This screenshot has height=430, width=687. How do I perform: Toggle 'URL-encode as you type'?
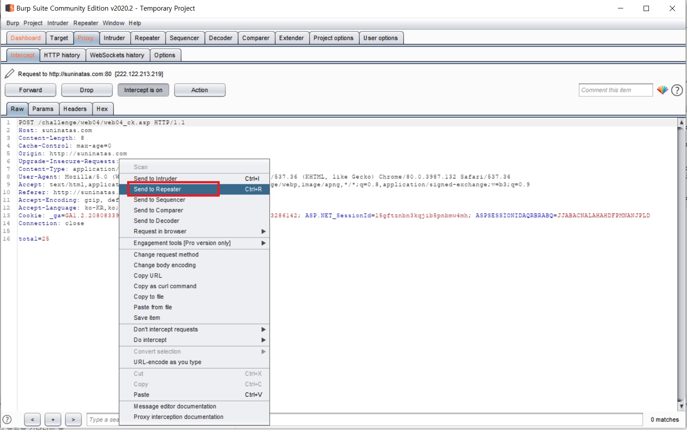pos(194,362)
